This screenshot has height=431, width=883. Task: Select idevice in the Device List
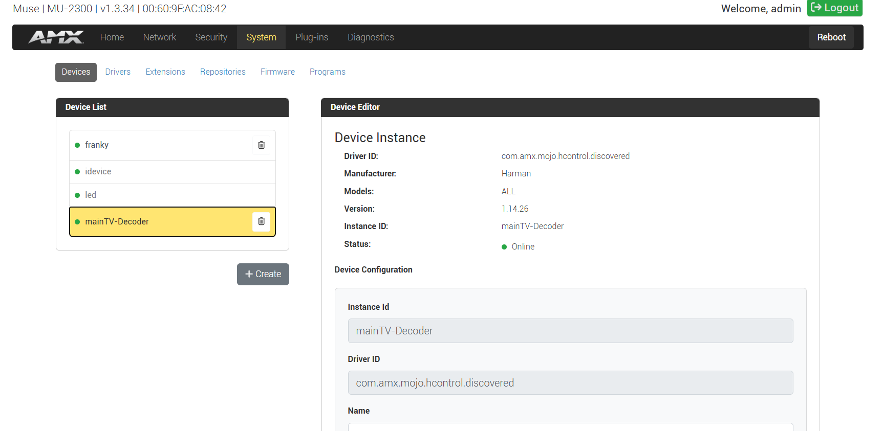(98, 172)
